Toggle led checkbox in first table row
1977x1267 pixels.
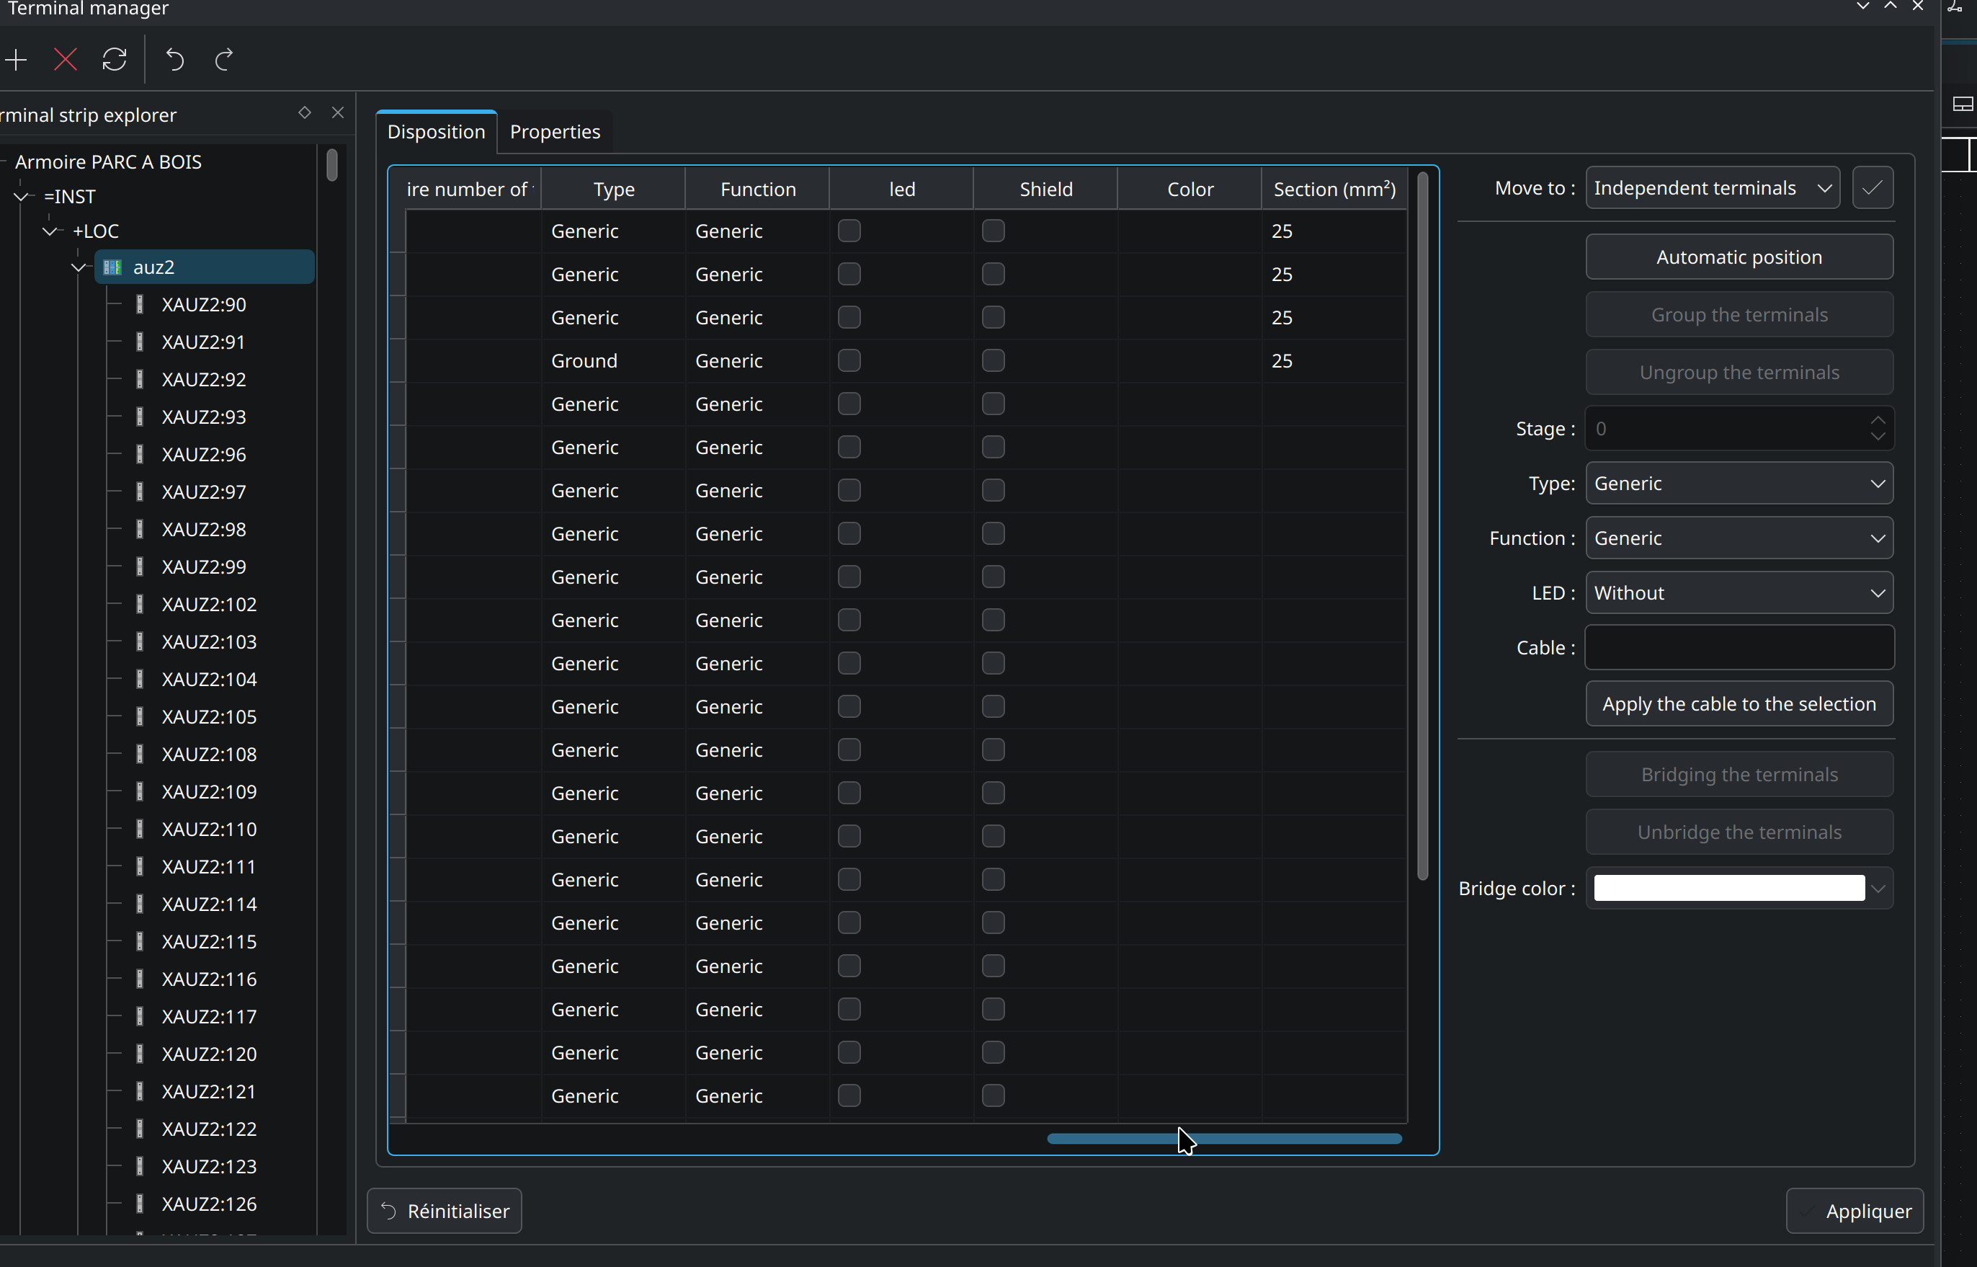coord(849,231)
